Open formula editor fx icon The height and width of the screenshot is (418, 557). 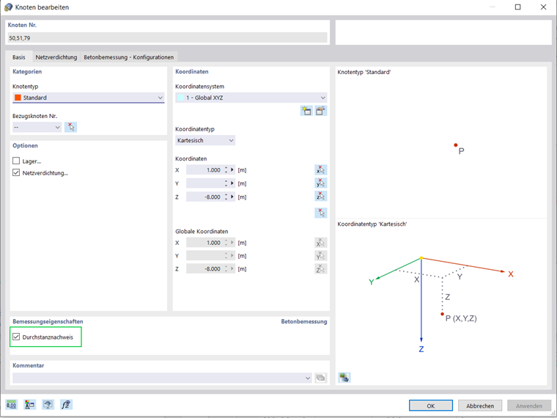(66, 405)
